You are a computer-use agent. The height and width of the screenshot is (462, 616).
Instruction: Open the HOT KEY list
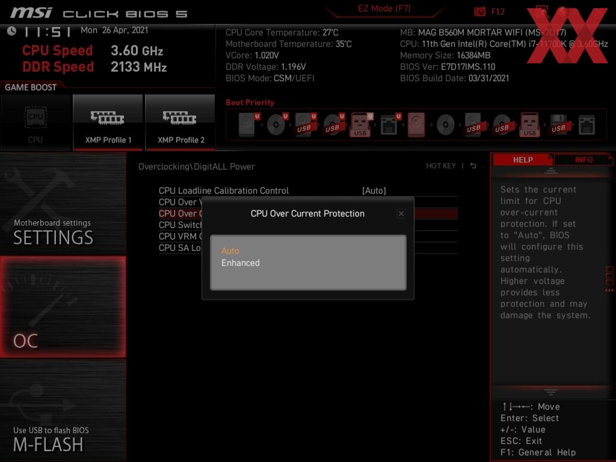(x=441, y=166)
